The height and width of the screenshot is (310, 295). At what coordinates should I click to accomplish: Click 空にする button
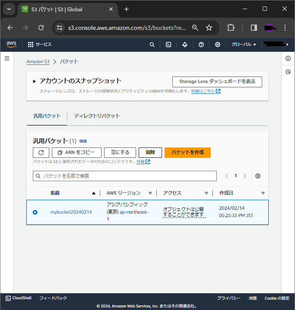[120, 153]
